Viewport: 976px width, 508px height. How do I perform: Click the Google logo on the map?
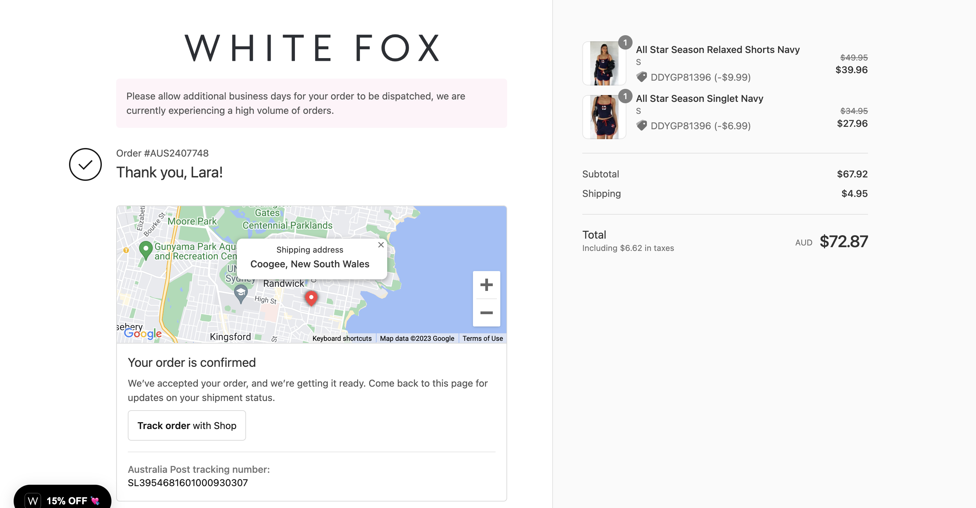(143, 334)
